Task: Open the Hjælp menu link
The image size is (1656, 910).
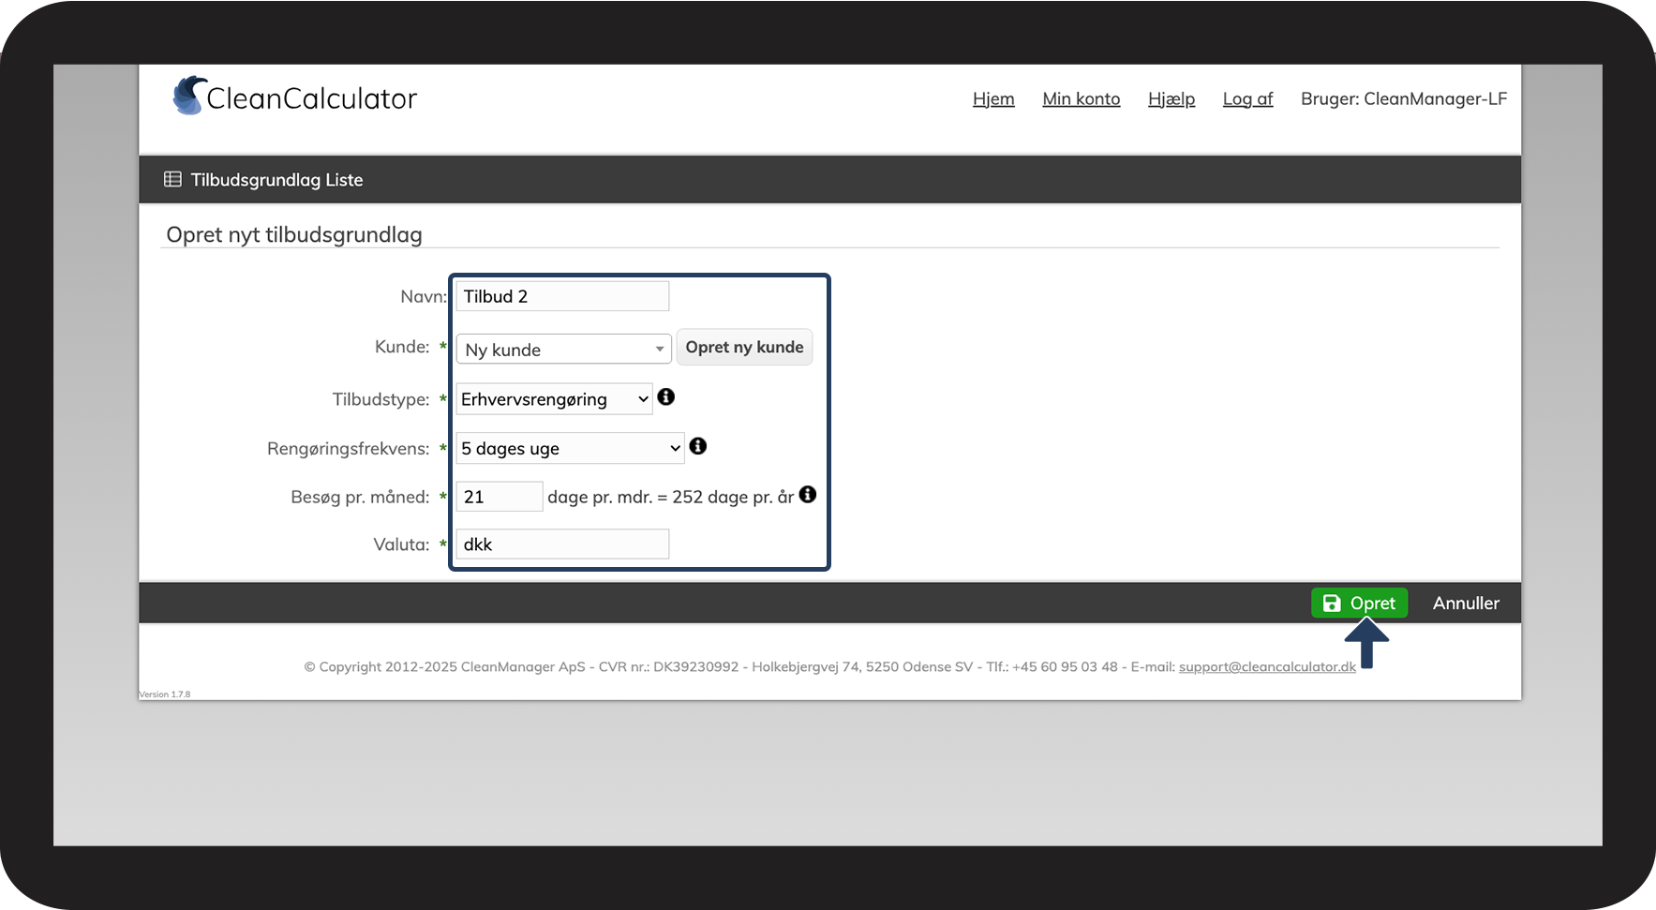Action: tap(1171, 99)
